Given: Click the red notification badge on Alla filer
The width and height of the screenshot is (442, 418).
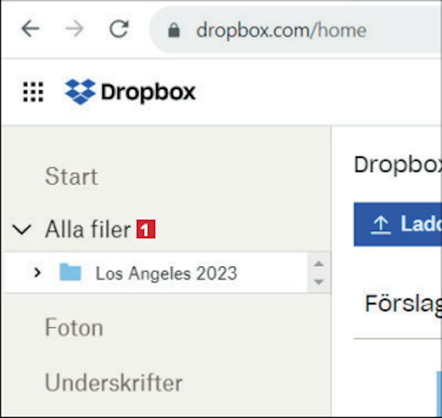Looking at the screenshot, I should (x=146, y=229).
